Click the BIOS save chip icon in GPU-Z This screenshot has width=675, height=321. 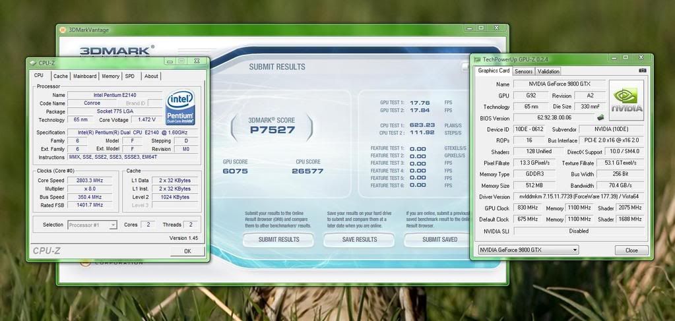tap(600, 117)
